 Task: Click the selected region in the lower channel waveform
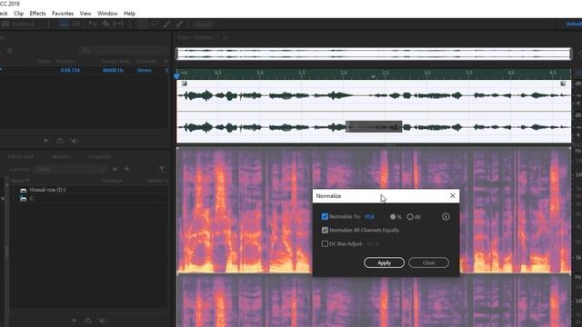coord(374,126)
